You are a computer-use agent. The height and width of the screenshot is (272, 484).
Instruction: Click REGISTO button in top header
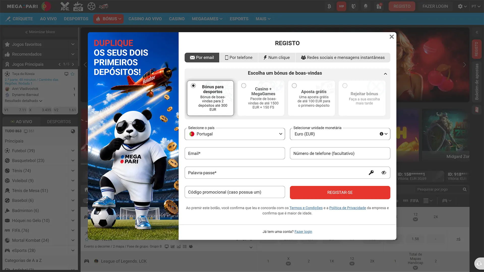pos(402,6)
